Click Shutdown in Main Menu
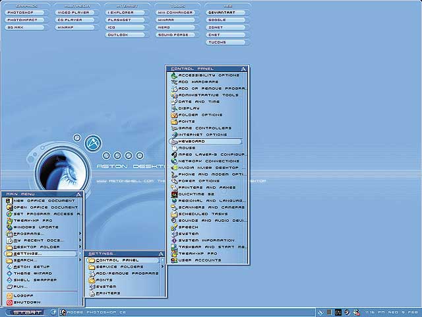Screen dimensions: 422x317 [x=41, y=302]
